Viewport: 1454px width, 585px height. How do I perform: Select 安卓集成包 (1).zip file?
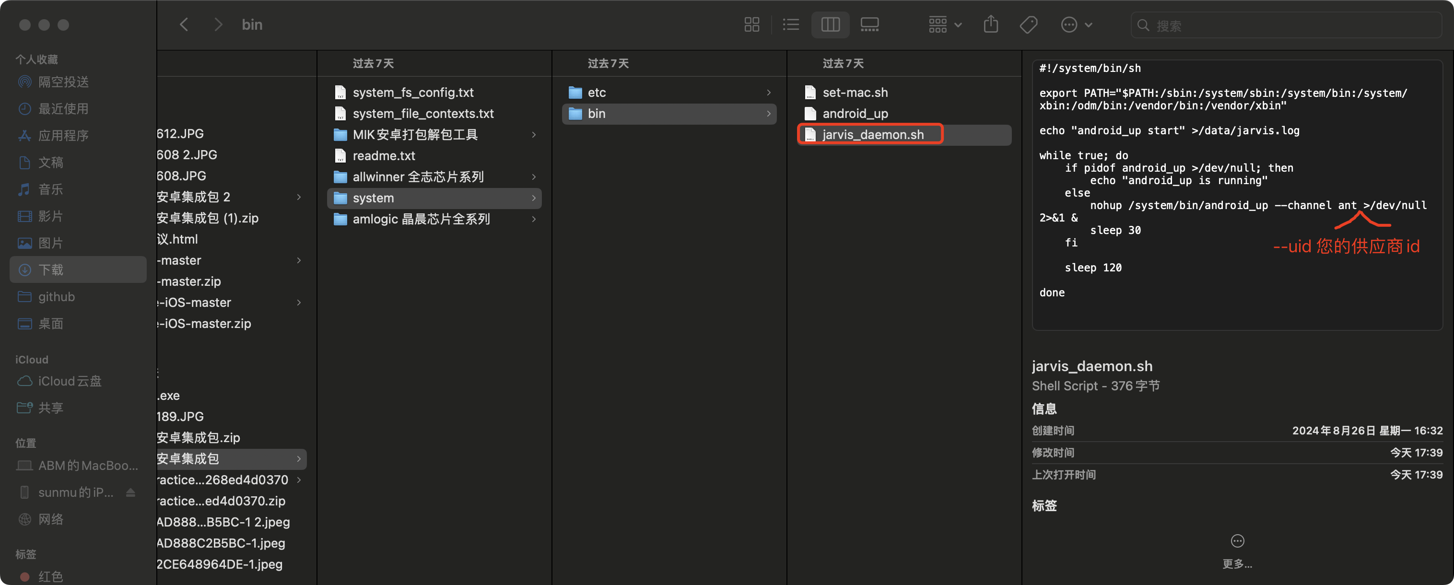[x=232, y=218]
